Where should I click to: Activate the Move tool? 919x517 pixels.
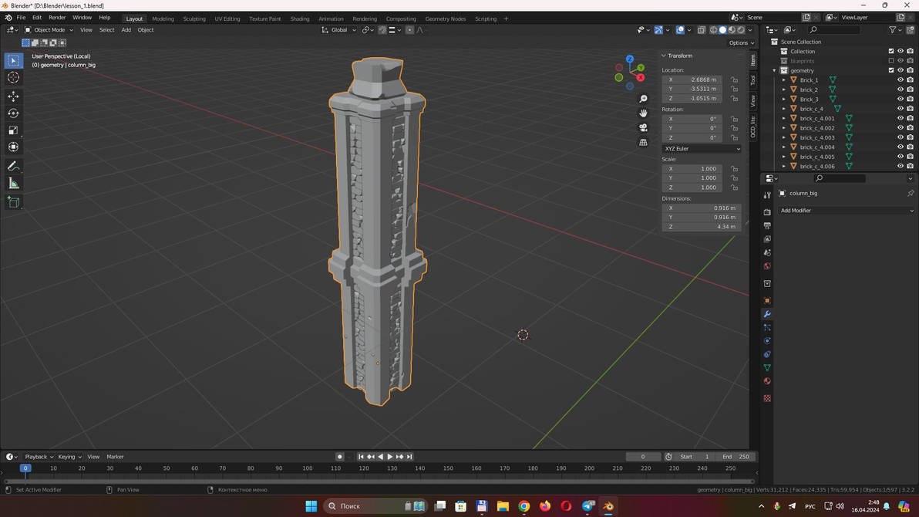pos(13,96)
